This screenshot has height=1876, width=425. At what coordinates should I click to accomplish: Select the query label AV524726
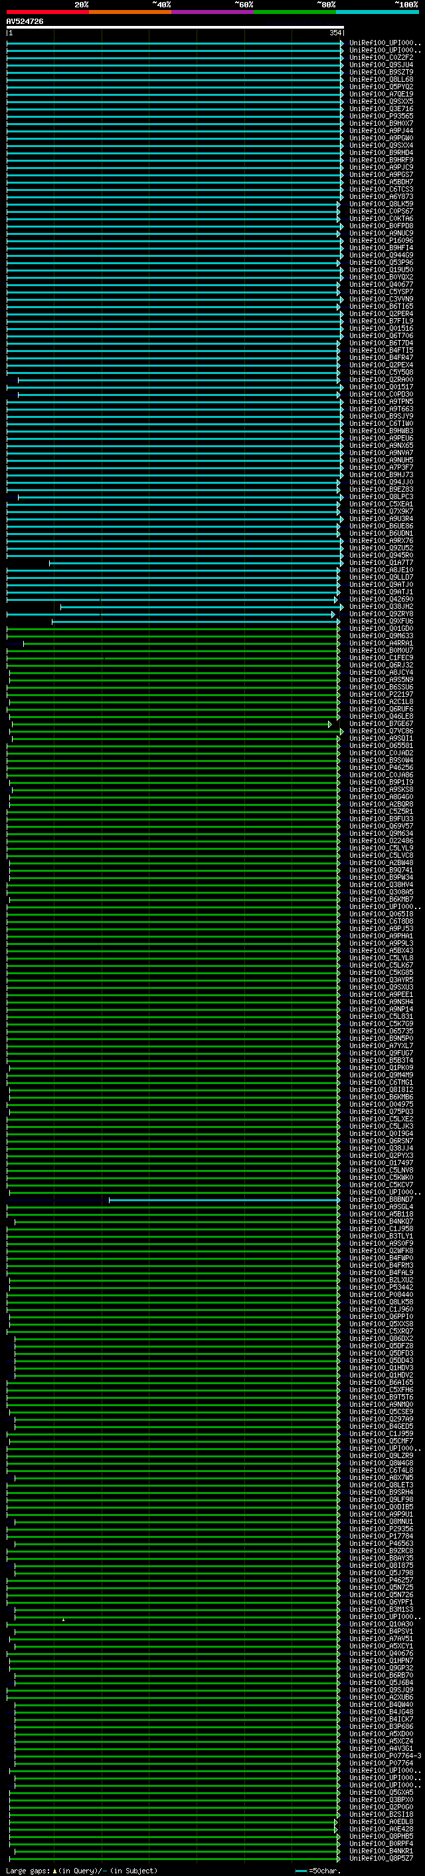25,22
